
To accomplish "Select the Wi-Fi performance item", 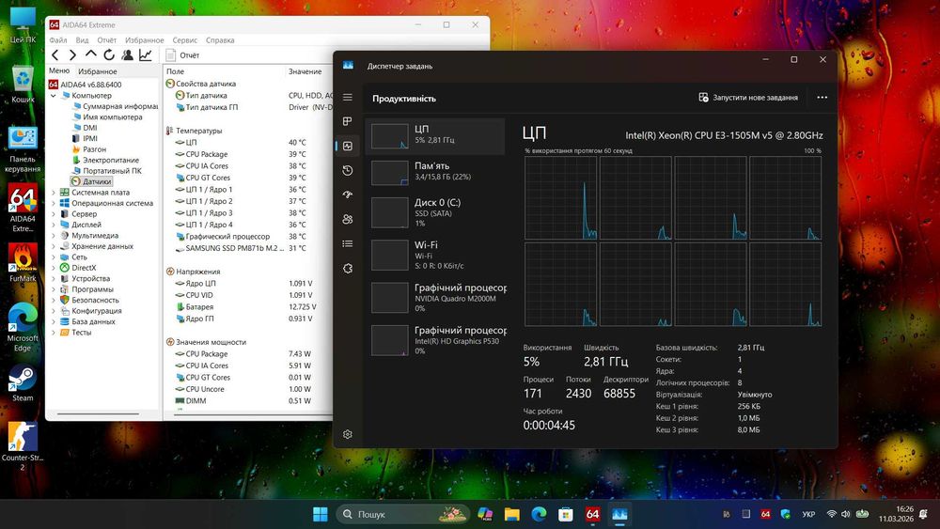I will 436,256.
